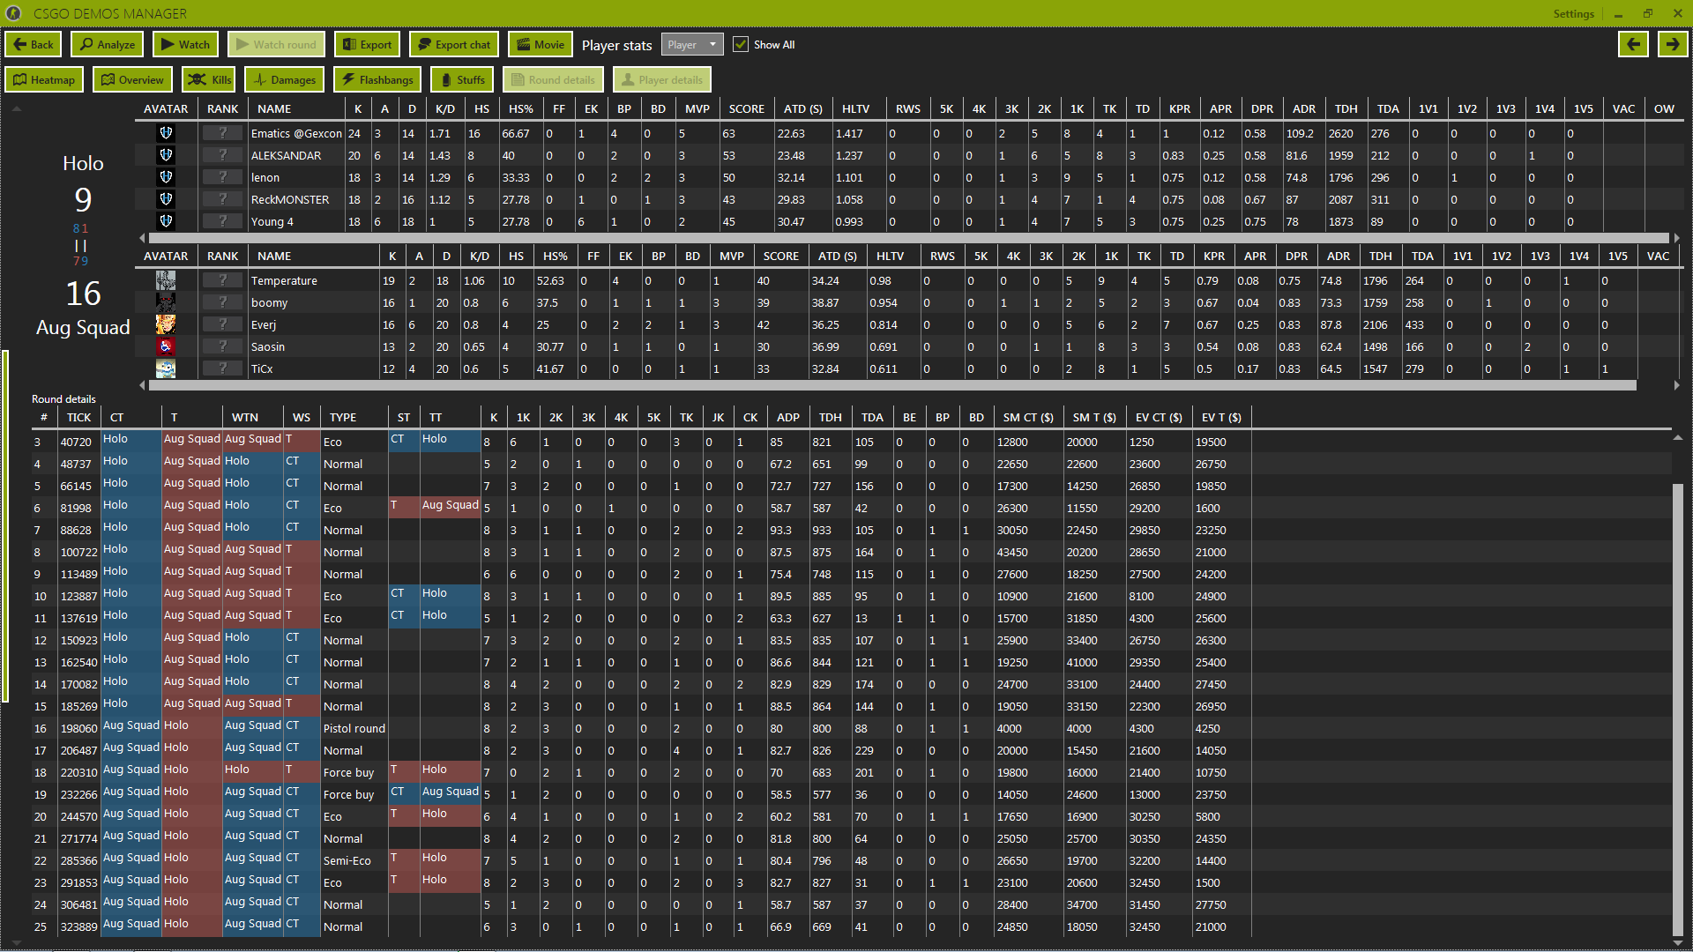Viewport: 1693px width, 952px height.
Task: Go back with the Back button
Action: point(34,44)
